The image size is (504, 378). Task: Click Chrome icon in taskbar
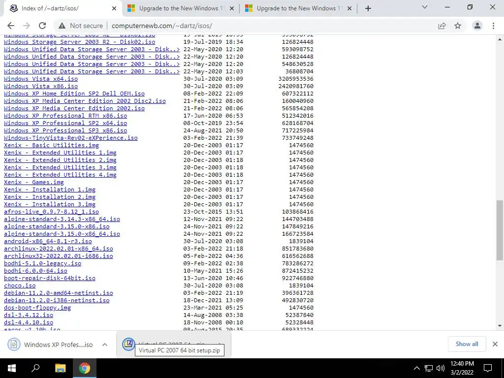(85, 368)
